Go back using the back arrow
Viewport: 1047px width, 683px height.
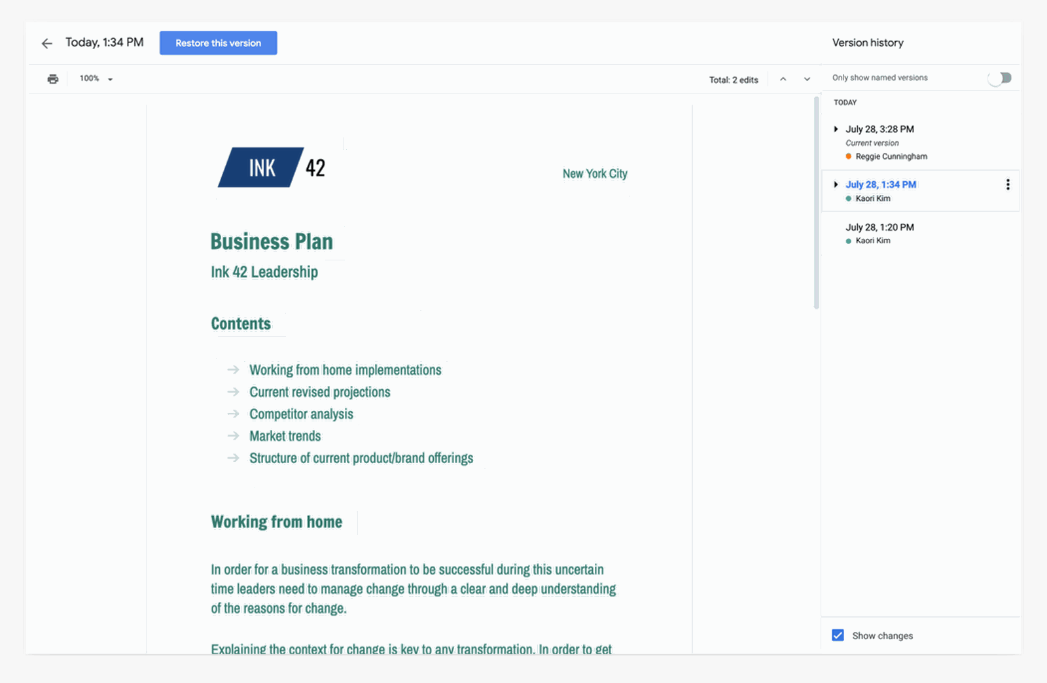pos(46,43)
